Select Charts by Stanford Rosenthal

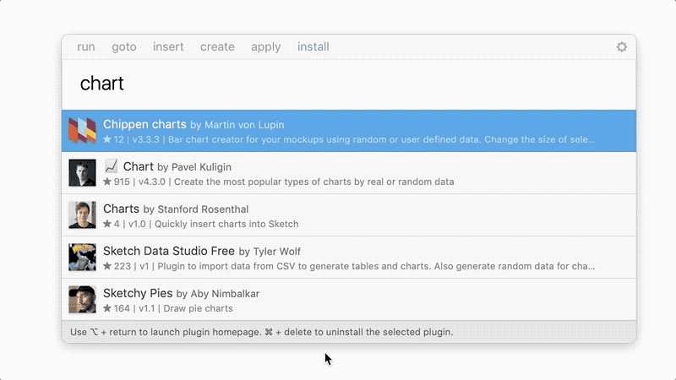click(349, 215)
